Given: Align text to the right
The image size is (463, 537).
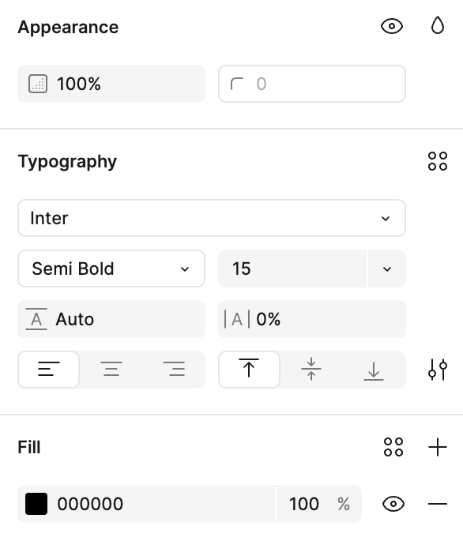Looking at the screenshot, I should 174,370.
